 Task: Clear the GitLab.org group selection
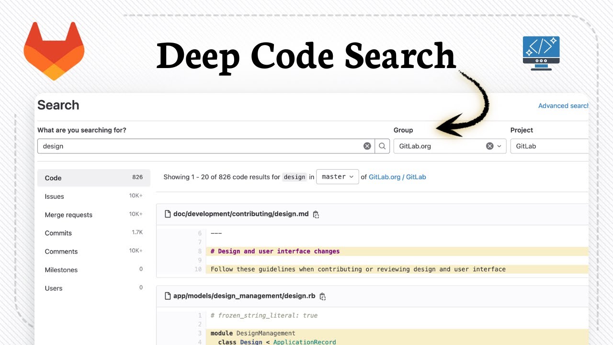tap(489, 146)
